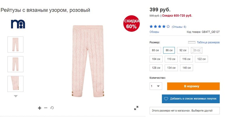The width and height of the screenshot is (225, 117).
Task: Click the star rating icons
Action: click(160, 27)
